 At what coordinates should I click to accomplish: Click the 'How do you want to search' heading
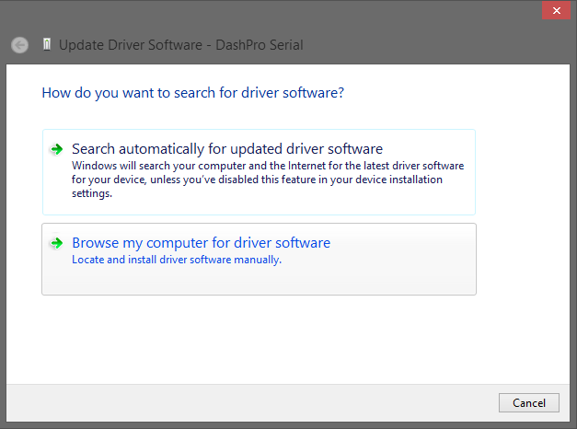coord(193,93)
